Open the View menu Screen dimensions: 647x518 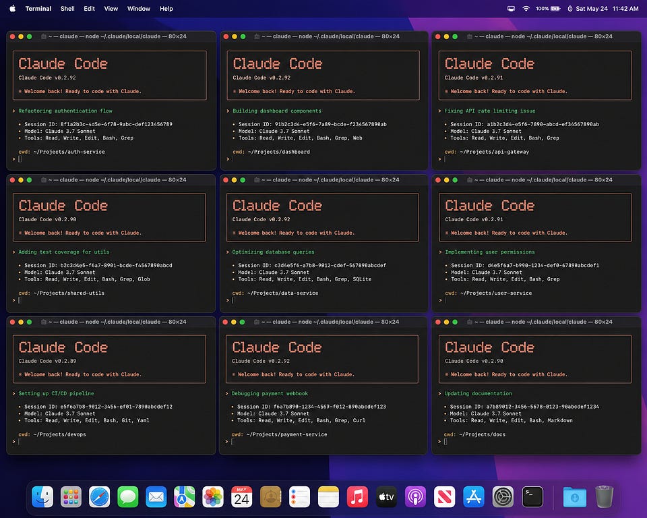[111, 8]
